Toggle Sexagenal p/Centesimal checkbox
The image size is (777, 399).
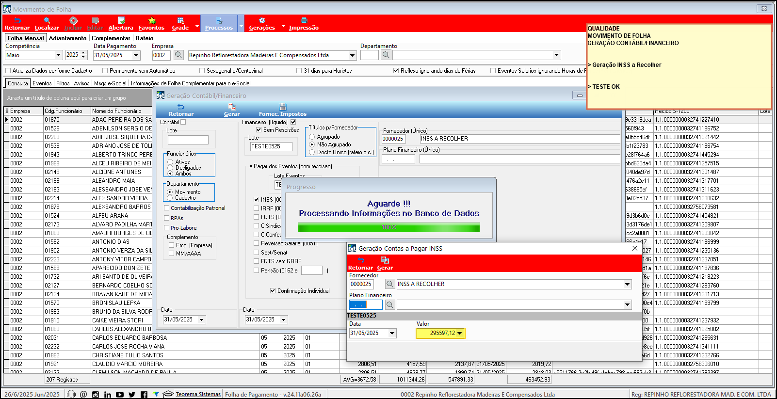[202, 71]
